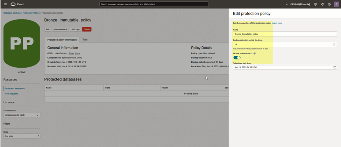Adjust backup retention period stepper arrows
This screenshot has height=147, width=341.
click(x=334, y=45)
